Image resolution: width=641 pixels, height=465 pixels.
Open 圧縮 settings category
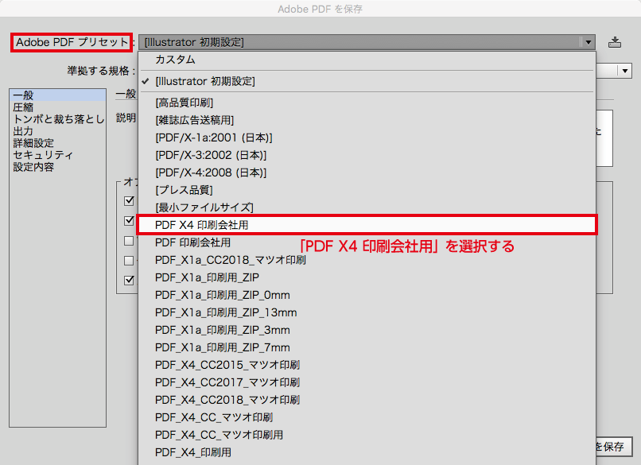click(57, 107)
